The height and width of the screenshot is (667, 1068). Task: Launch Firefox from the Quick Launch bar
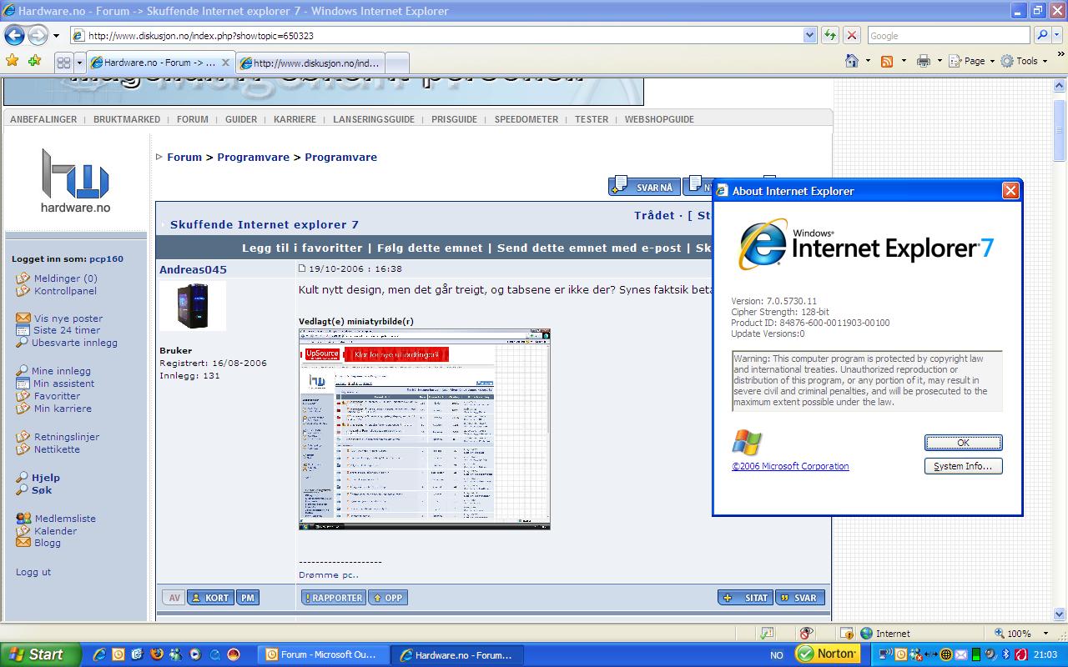(x=156, y=654)
